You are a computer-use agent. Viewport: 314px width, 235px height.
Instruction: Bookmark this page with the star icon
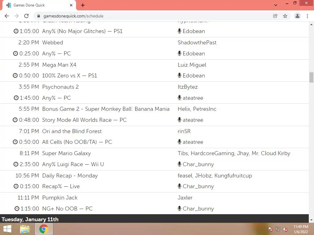(x=285, y=16)
